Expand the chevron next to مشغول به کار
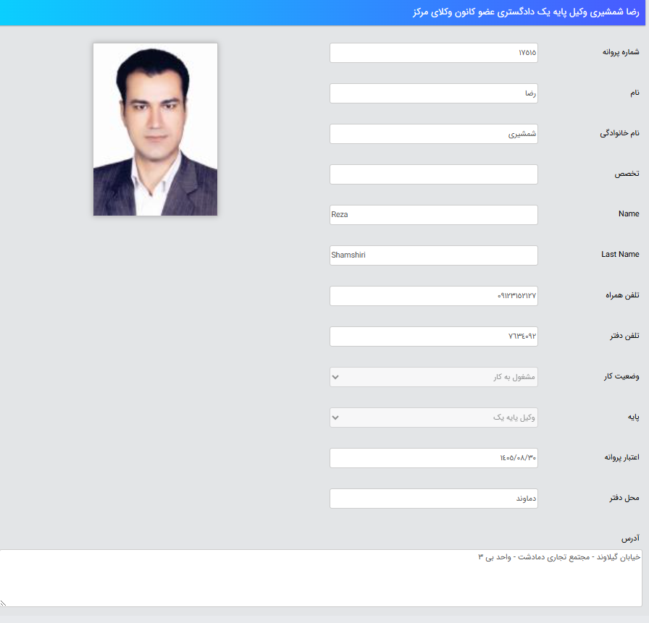649x623 pixels. 335,376
